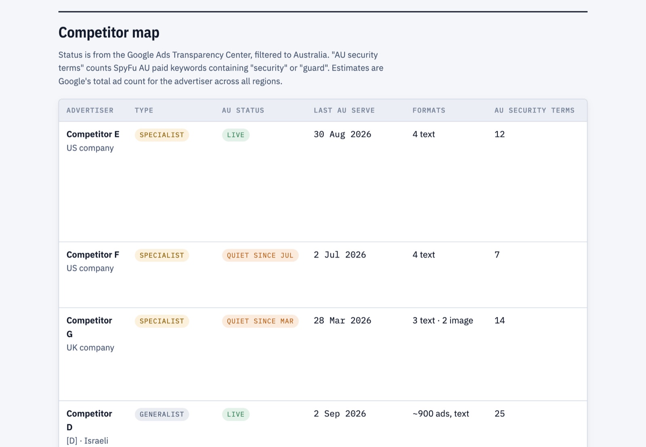
Task: Click the security terms value 12
Action: 500,134
